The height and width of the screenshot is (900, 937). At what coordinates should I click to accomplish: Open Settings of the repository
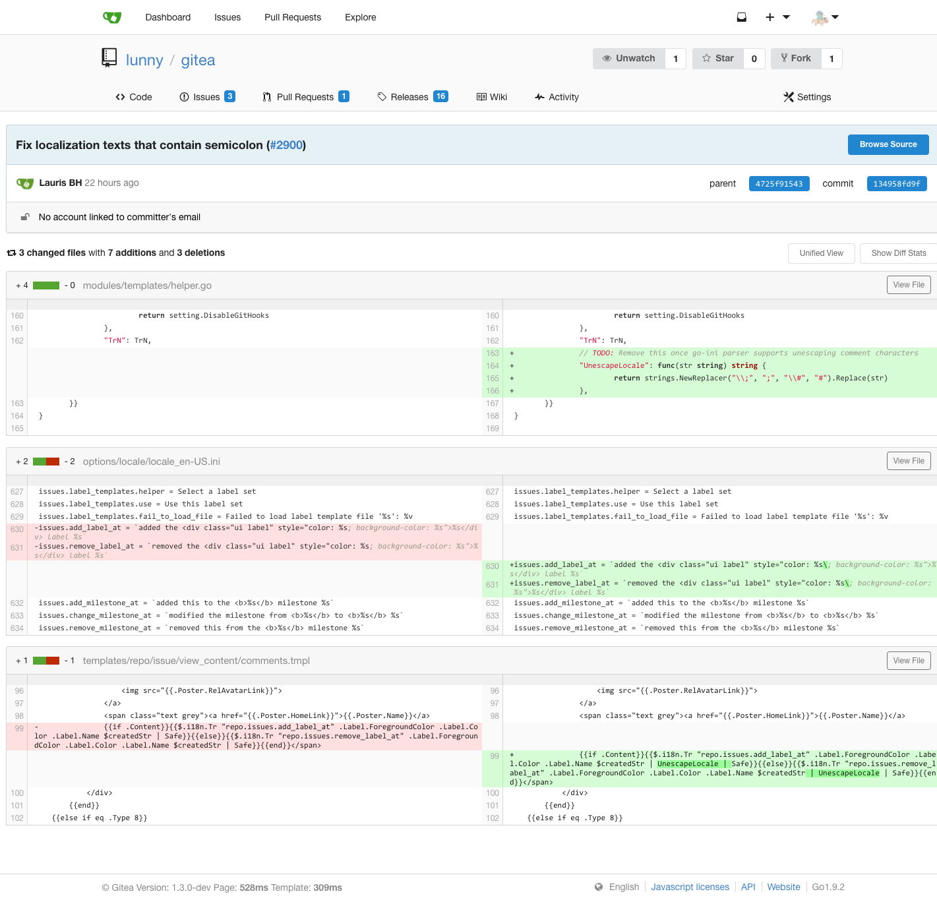click(807, 97)
